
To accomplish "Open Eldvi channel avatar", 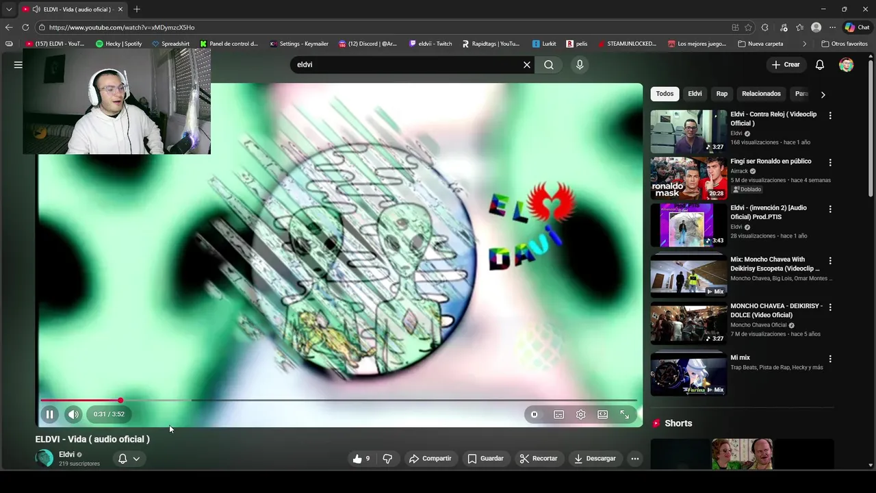I will pos(44,458).
